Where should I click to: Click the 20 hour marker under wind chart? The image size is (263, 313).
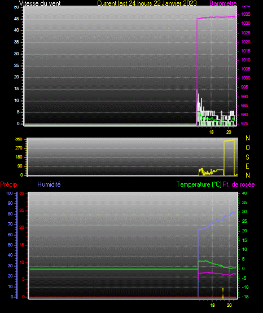(x=229, y=132)
